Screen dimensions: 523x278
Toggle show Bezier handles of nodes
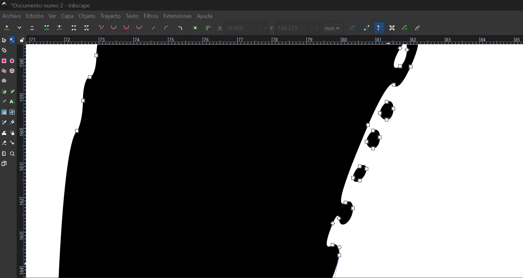pyautogui.click(x=379, y=28)
